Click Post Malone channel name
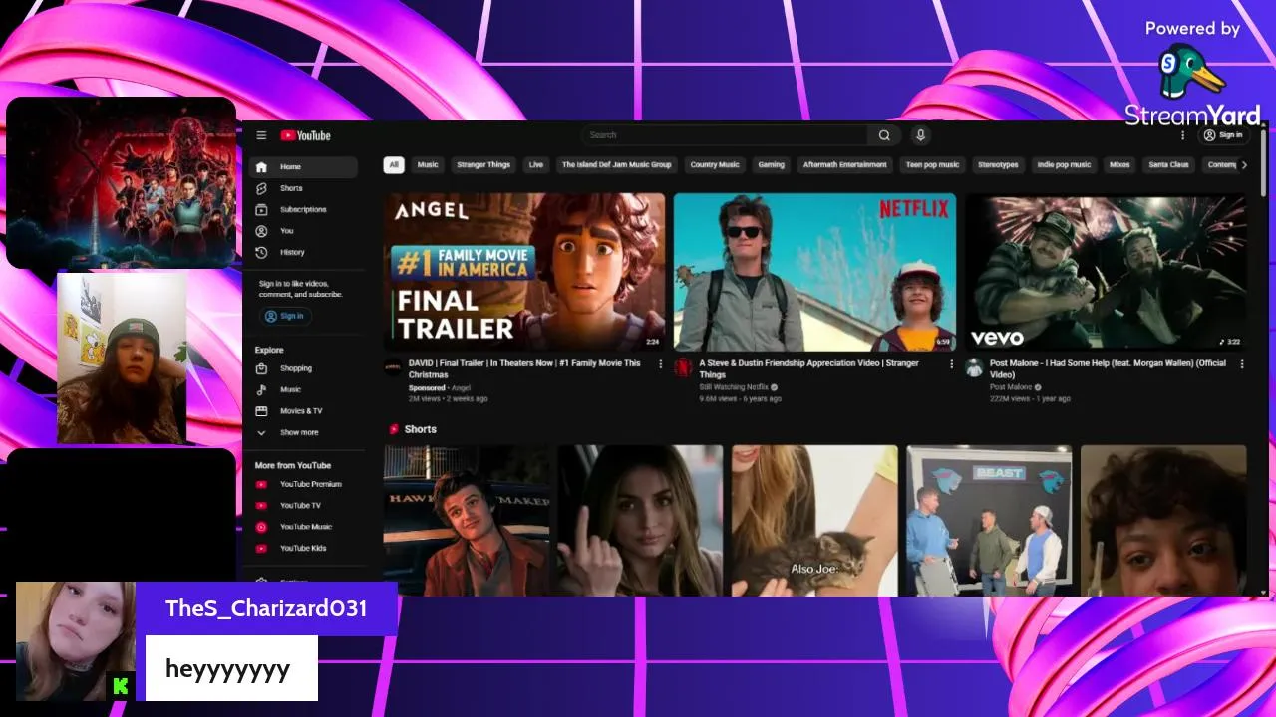Image resolution: width=1276 pixels, height=717 pixels. coord(1011,387)
